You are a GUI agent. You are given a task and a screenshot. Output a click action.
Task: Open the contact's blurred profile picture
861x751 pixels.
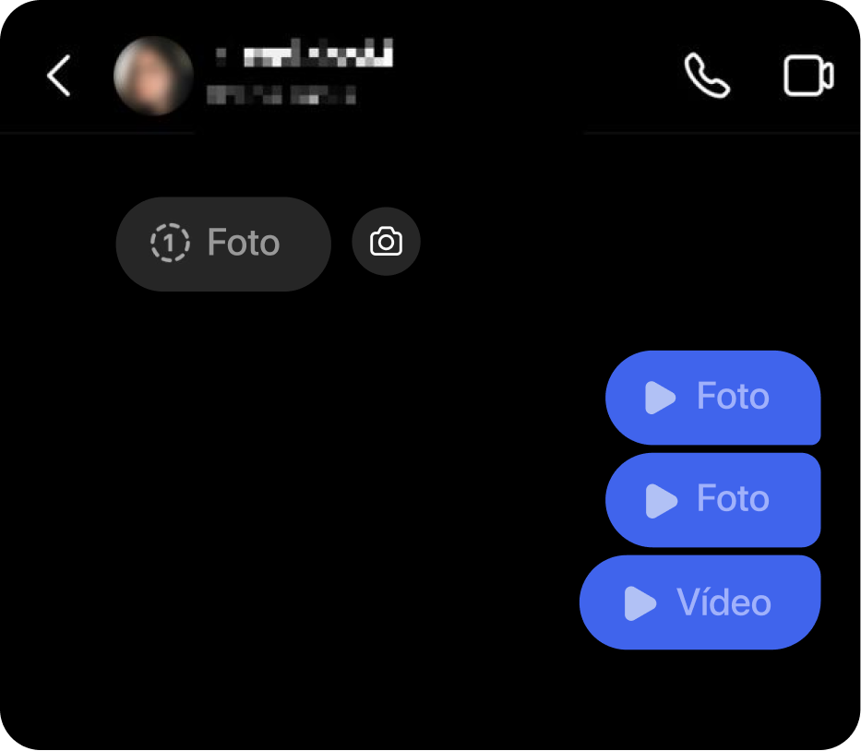(153, 76)
